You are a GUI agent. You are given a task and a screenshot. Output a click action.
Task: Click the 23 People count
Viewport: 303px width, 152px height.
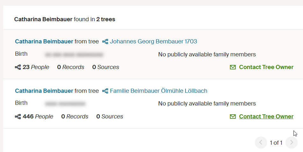36,67
